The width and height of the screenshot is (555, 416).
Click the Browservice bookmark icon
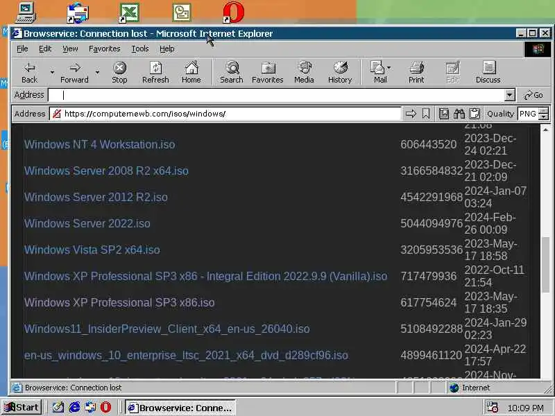tap(426, 114)
